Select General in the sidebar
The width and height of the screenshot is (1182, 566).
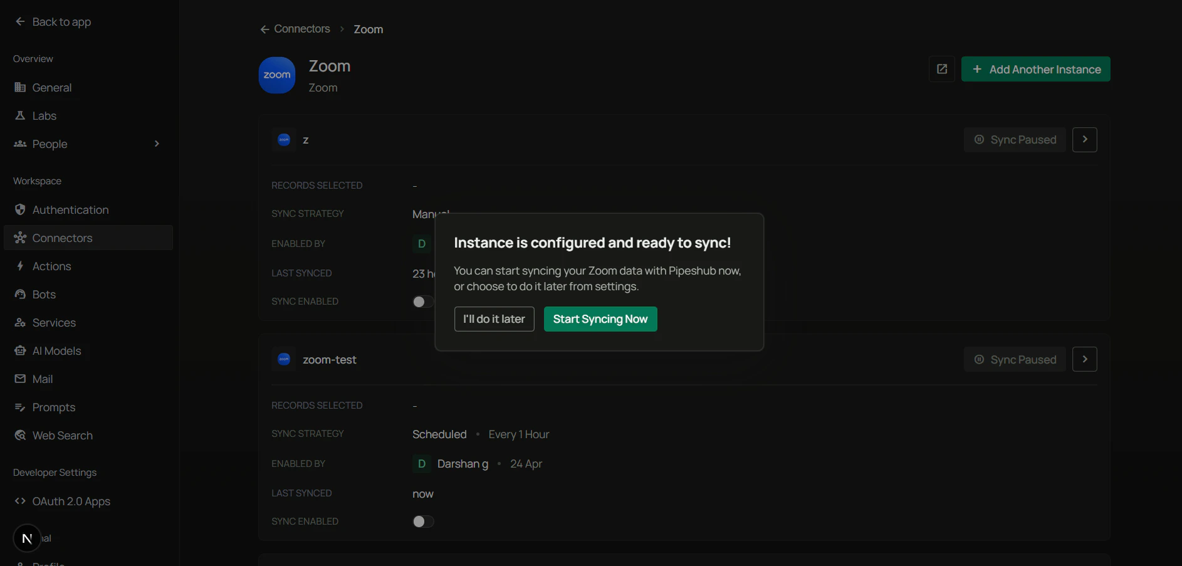pyautogui.click(x=88, y=87)
